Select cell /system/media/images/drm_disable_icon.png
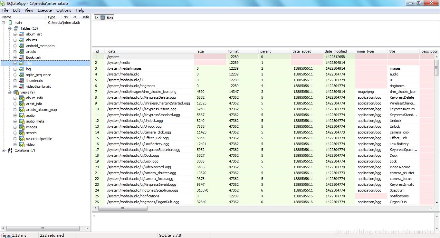This screenshot has width=440, height=238. click(x=150, y=92)
